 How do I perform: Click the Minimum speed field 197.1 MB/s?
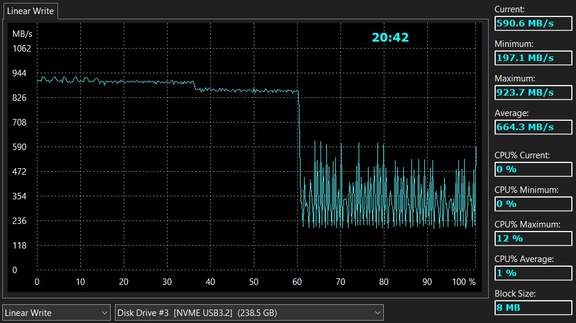point(533,58)
